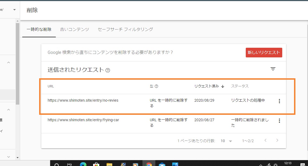The width and height of the screenshot is (308, 166).
Task: Click type cell in no-revies row
Action: click(x=169, y=103)
